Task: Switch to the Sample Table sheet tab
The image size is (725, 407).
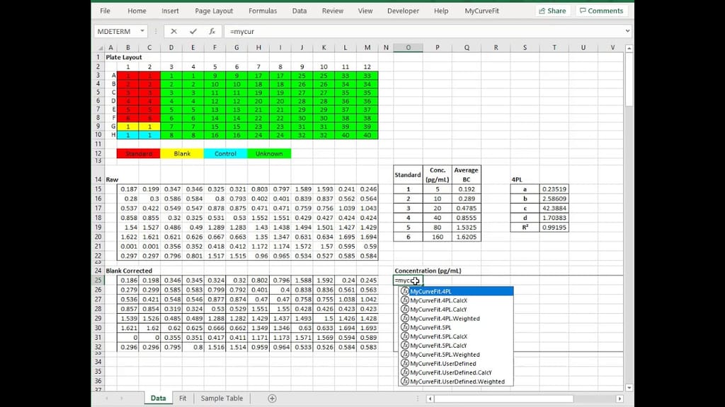Action: [222, 399]
